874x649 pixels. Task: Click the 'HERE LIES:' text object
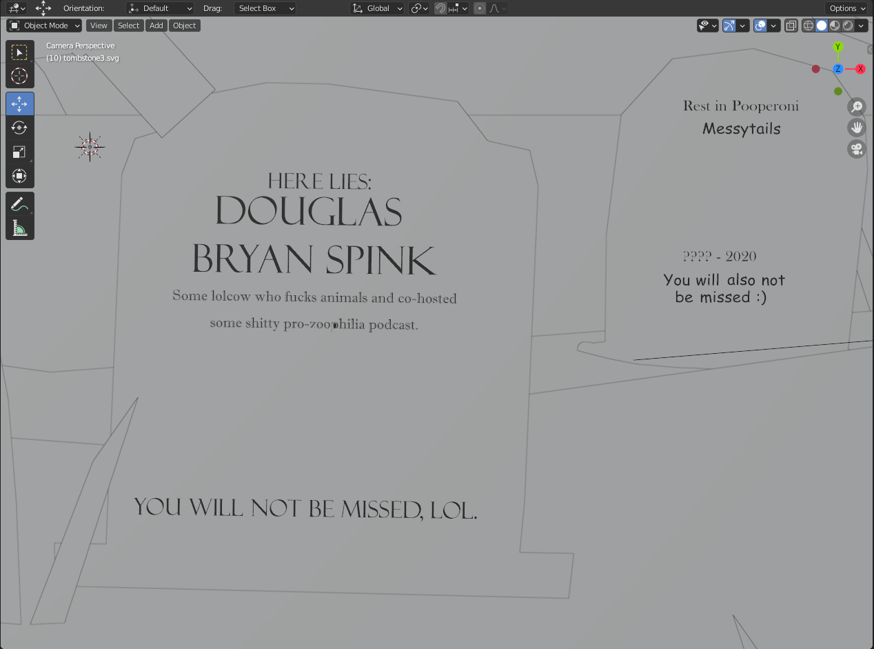(x=320, y=181)
